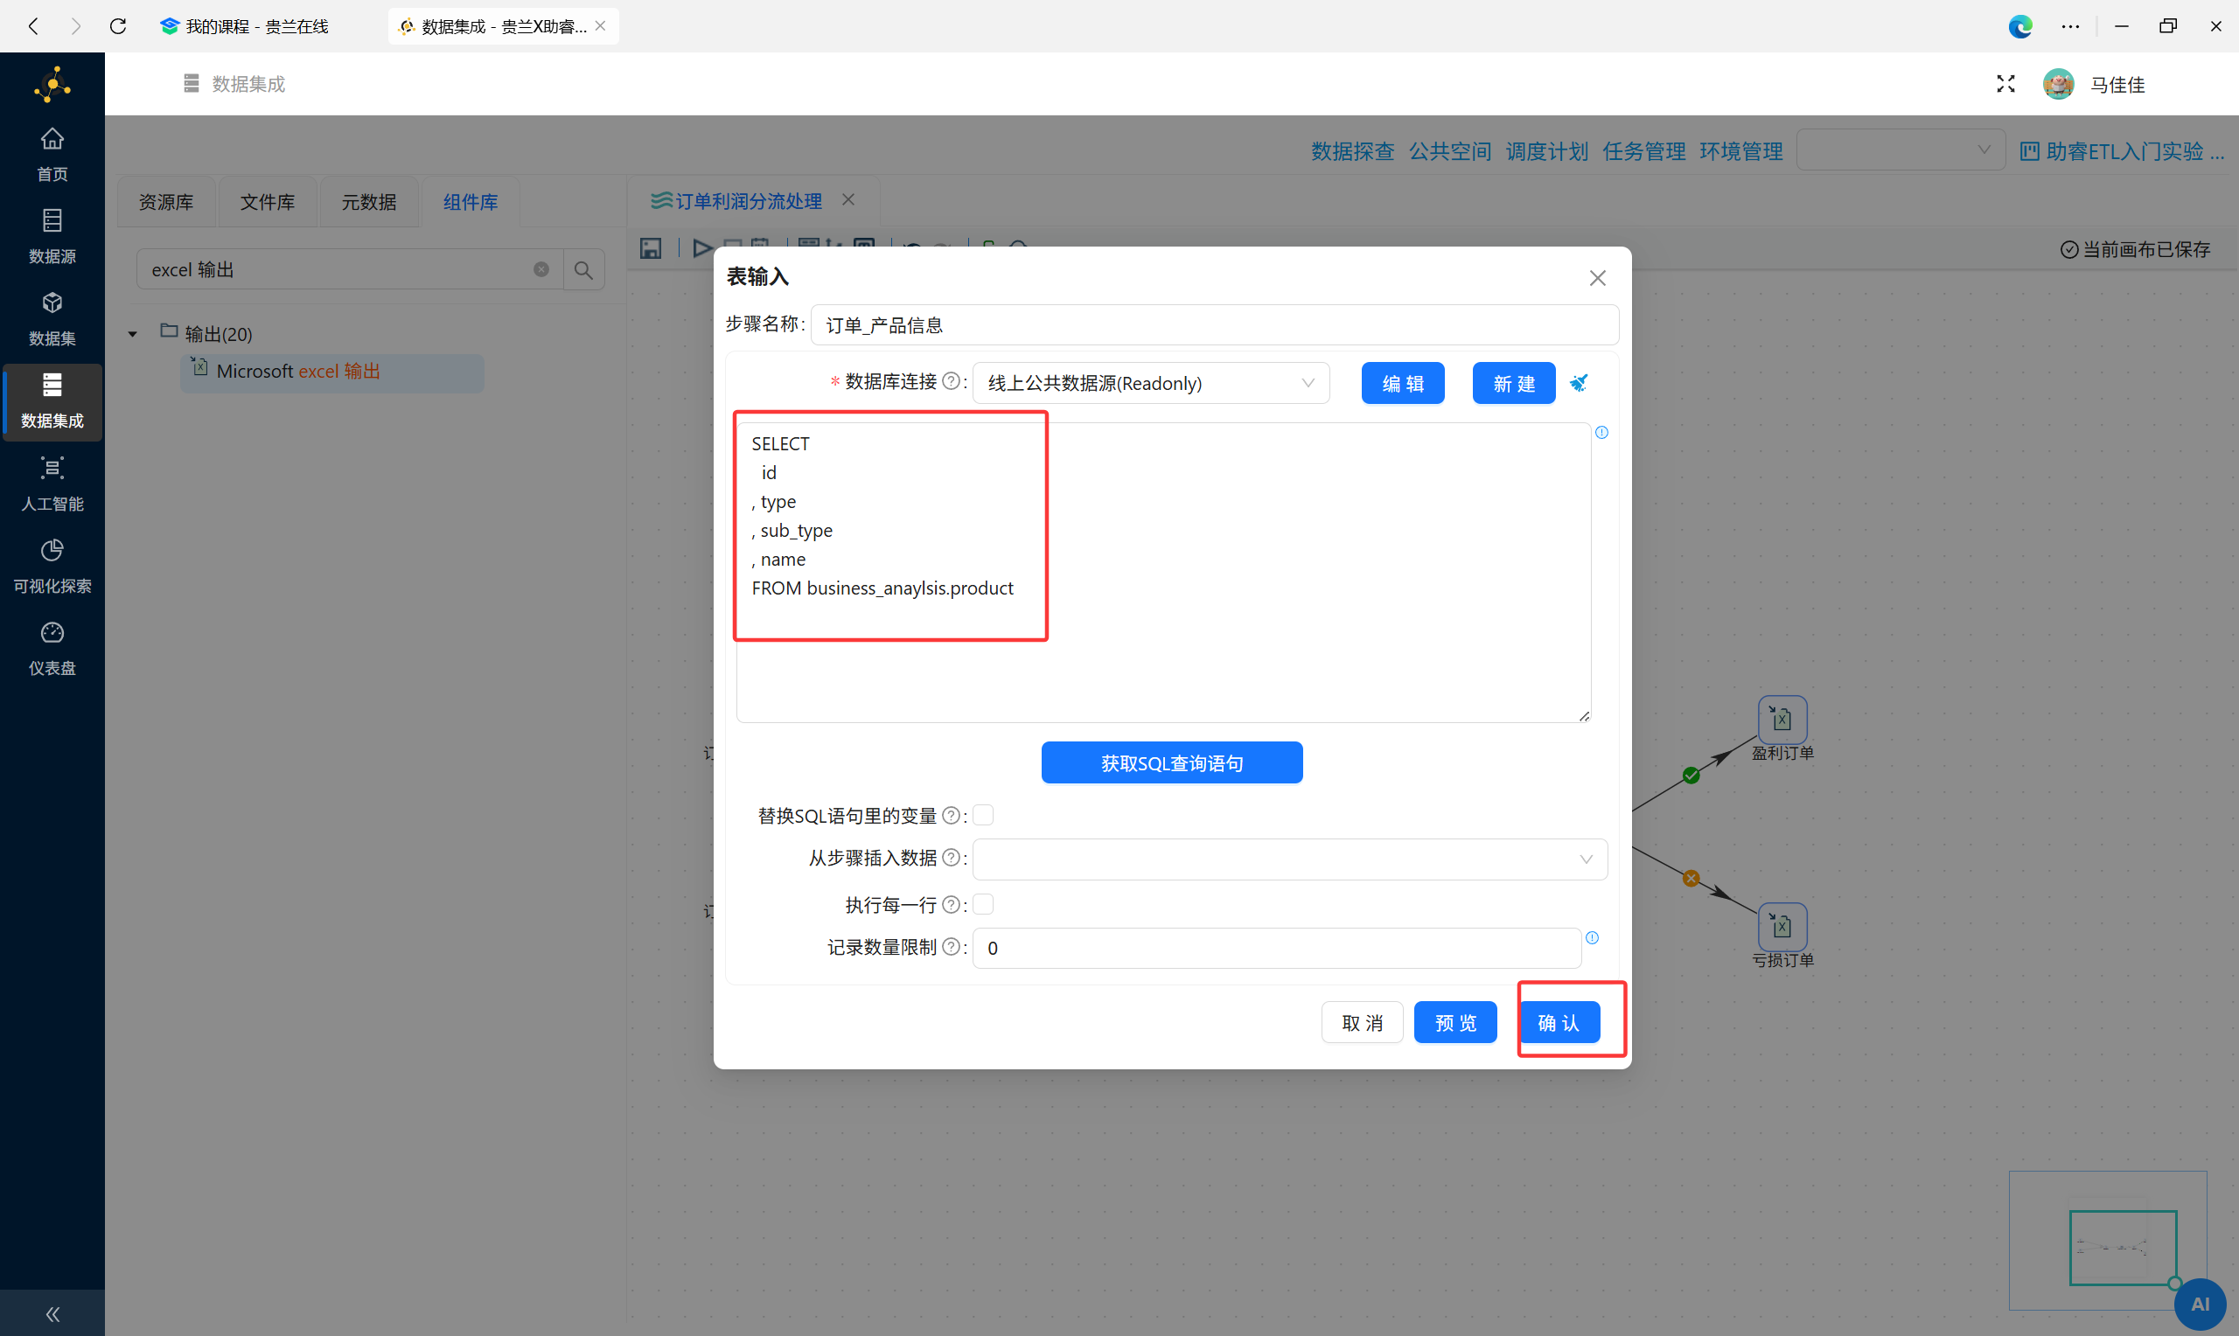Open the 数据探查 link
The width and height of the screenshot is (2239, 1336).
(x=1352, y=150)
